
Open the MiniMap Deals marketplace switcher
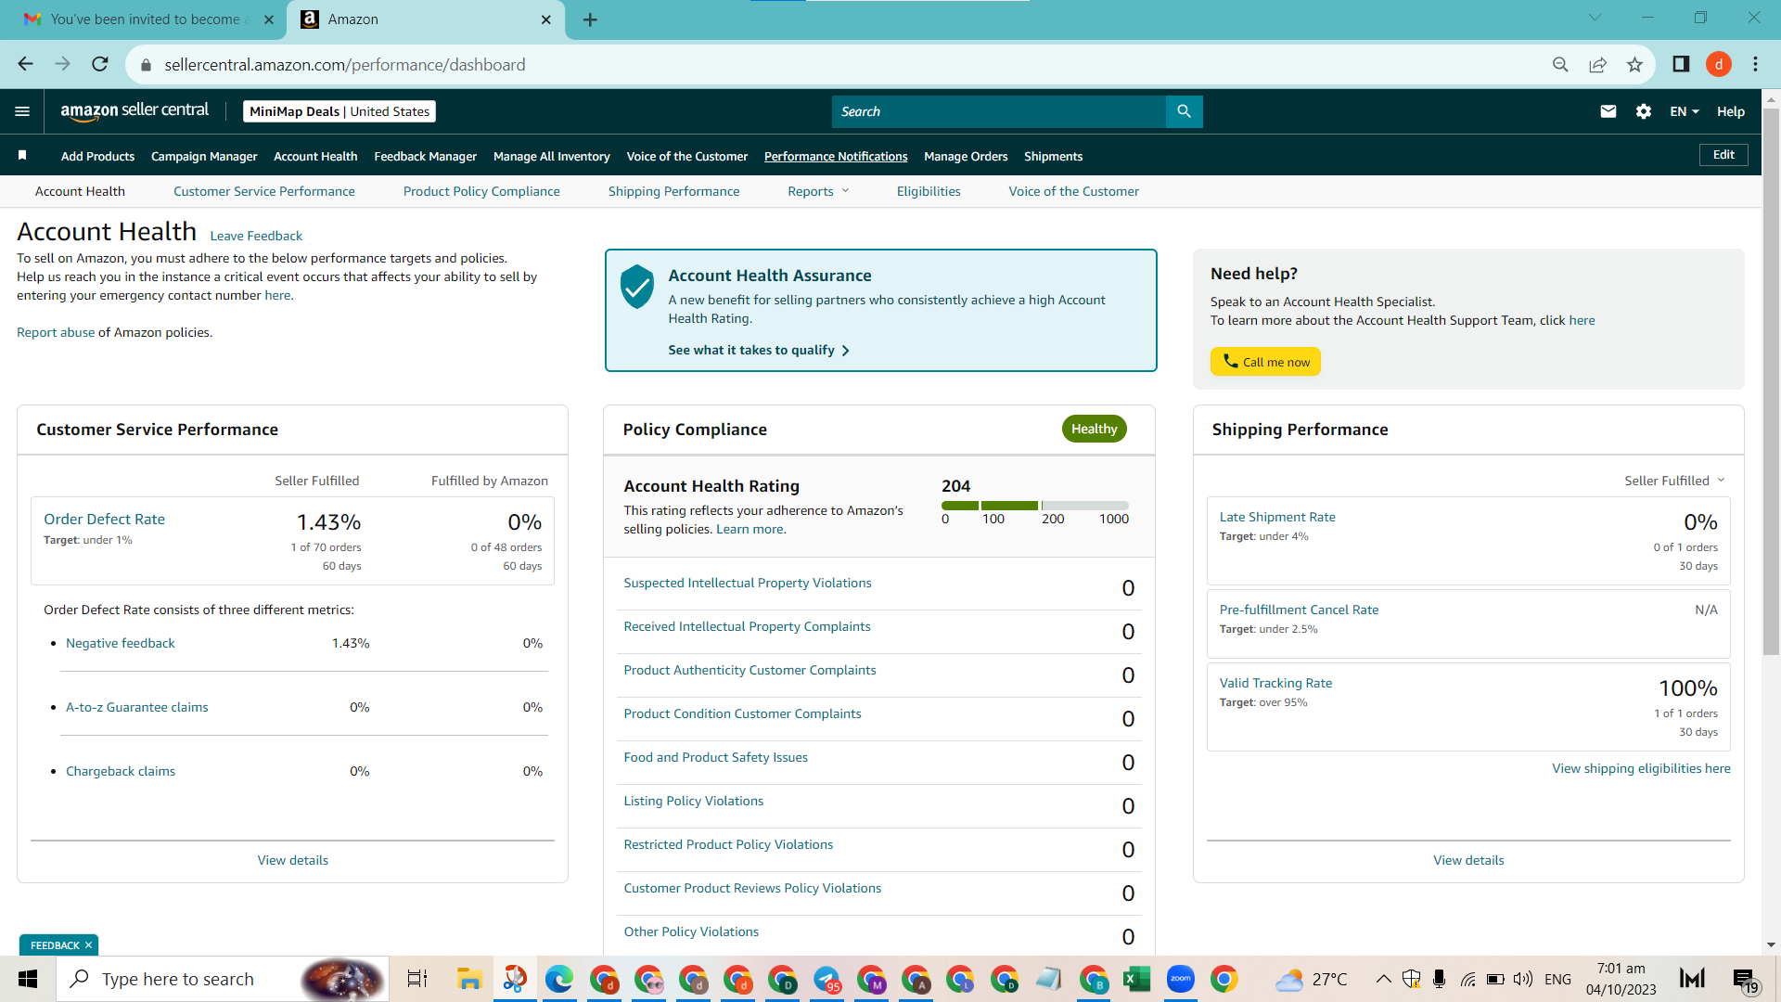[340, 111]
